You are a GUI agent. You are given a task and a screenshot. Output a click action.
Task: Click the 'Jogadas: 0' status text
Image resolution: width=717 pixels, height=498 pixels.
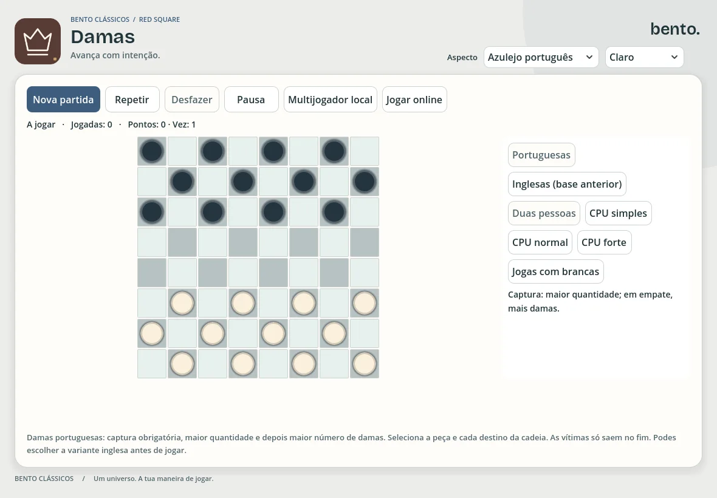[x=92, y=124]
